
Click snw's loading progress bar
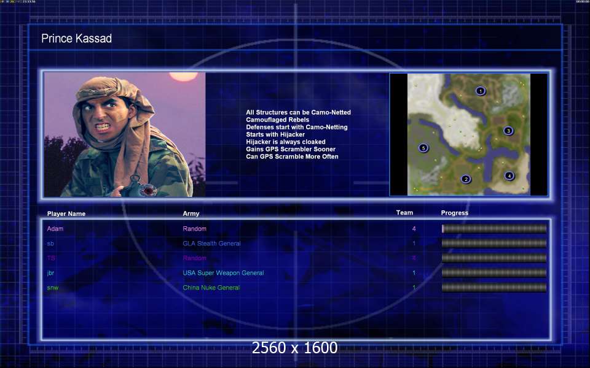[494, 288]
